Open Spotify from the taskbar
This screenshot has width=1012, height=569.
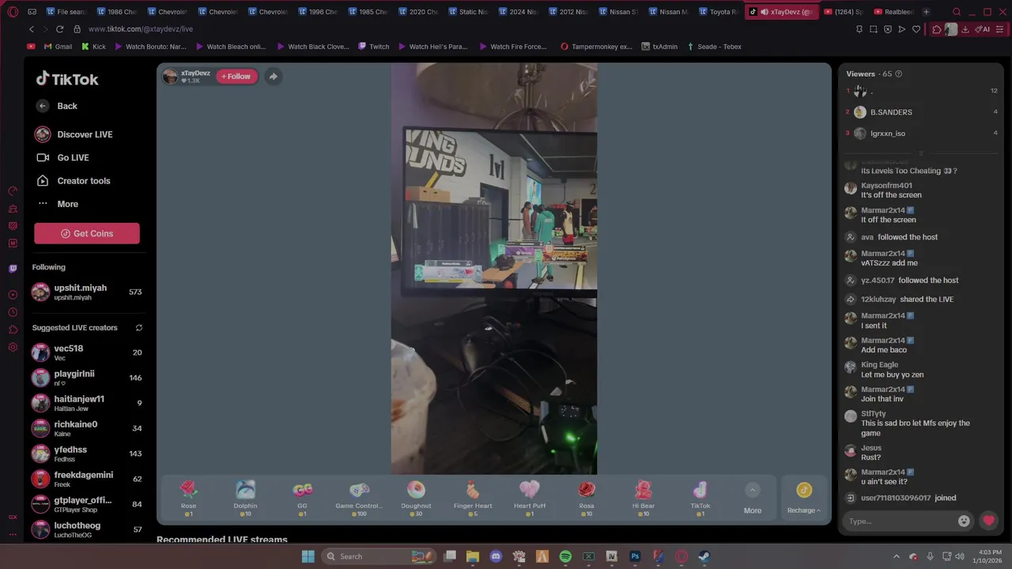pos(565,556)
